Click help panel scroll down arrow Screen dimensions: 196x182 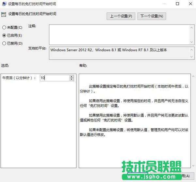coord(193,165)
